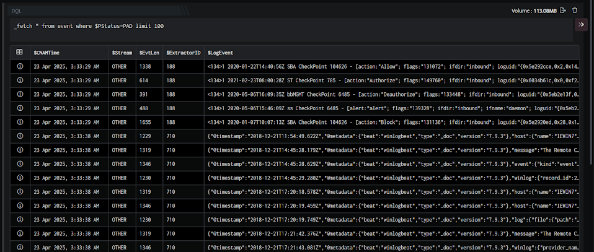Screen dimensions: 594x252
Task: Open info icon for the EvtLen 1229 row
Action: 20,136
